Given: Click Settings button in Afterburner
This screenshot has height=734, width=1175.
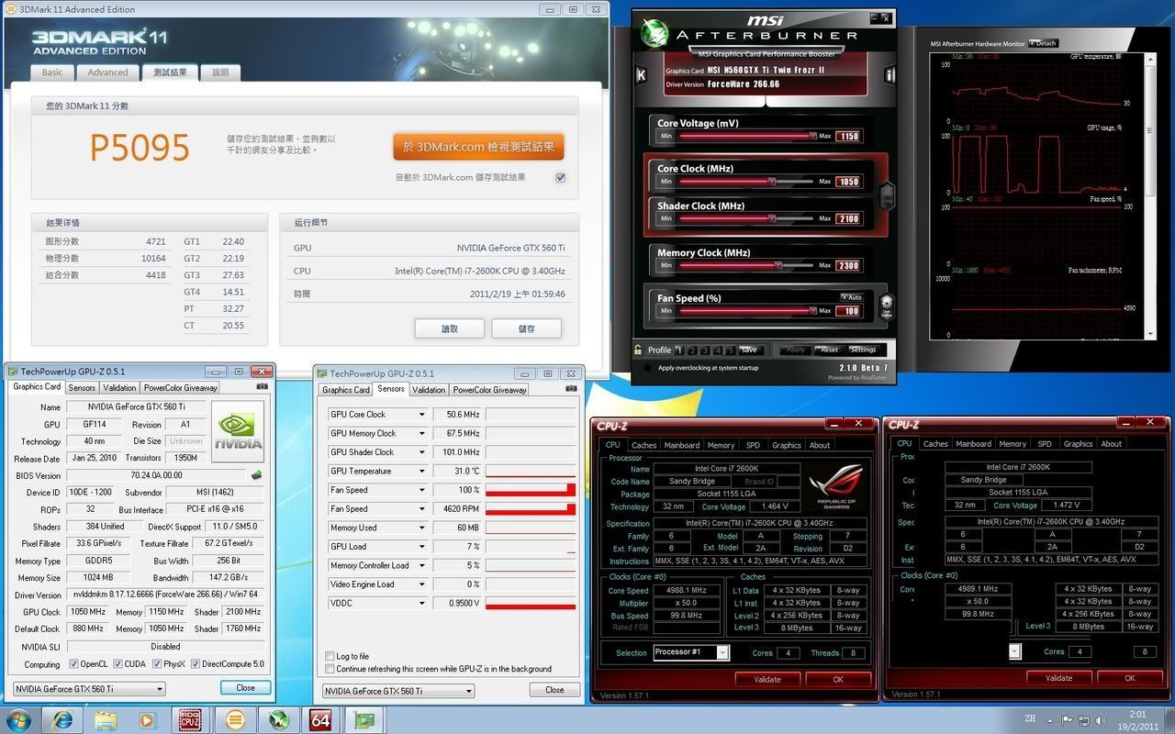Looking at the screenshot, I should (x=863, y=350).
